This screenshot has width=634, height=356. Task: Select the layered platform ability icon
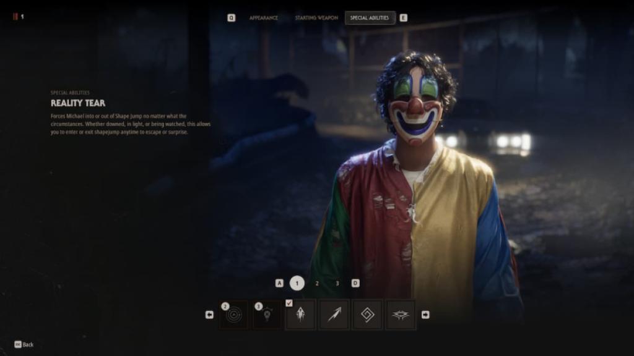[x=401, y=315]
